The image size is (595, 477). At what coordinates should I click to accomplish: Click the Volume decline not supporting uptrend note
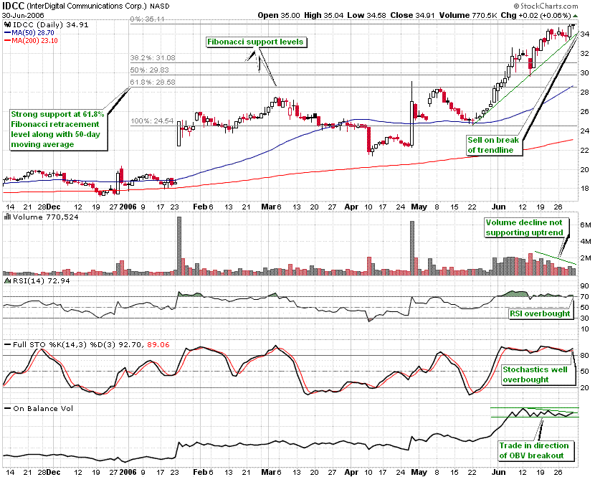tap(527, 227)
